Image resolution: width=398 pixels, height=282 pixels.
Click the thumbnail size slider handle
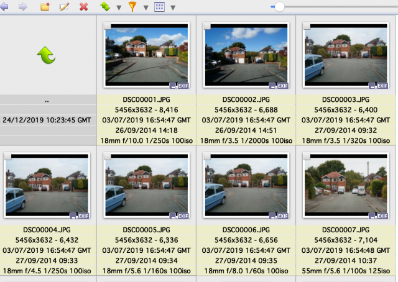point(279,7)
